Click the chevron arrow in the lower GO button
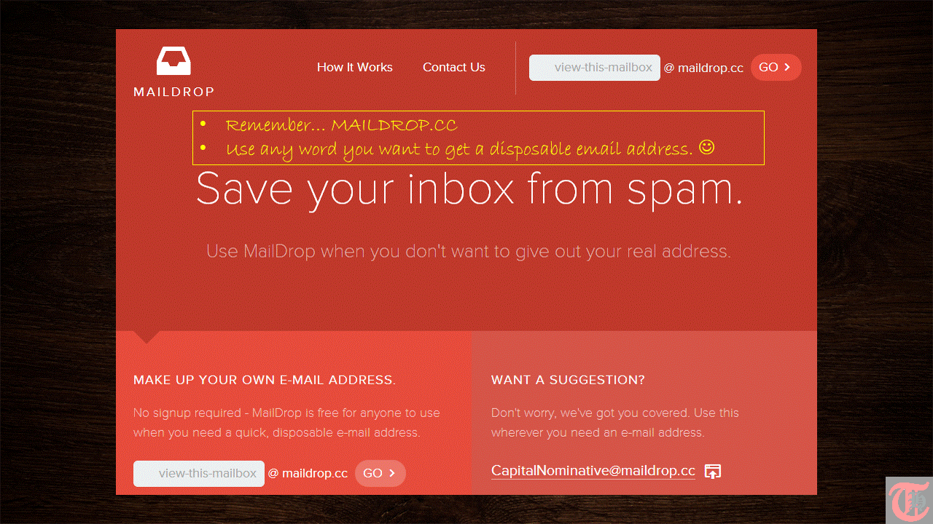The height and width of the screenshot is (524, 933). click(391, 474)
